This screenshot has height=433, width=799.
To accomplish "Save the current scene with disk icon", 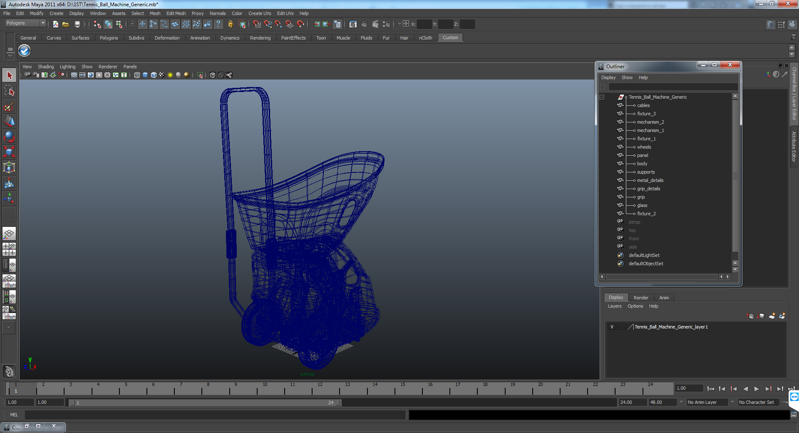I will (77, 24).
